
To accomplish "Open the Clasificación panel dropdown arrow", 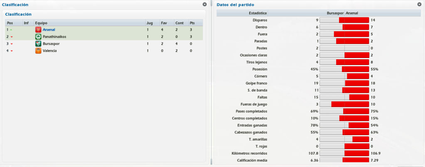I will [x=204, y=4].
